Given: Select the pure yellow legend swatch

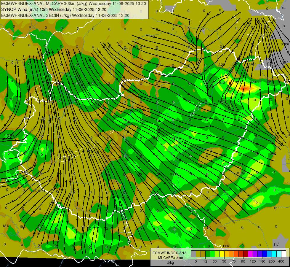Looking at the screenshot, I should click(x=222, y=254).
